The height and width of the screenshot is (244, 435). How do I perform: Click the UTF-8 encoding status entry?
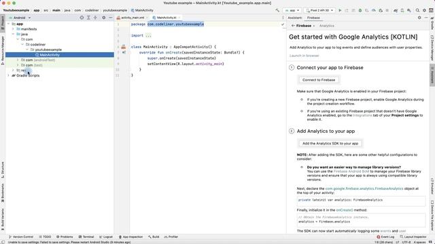[406, 242]
